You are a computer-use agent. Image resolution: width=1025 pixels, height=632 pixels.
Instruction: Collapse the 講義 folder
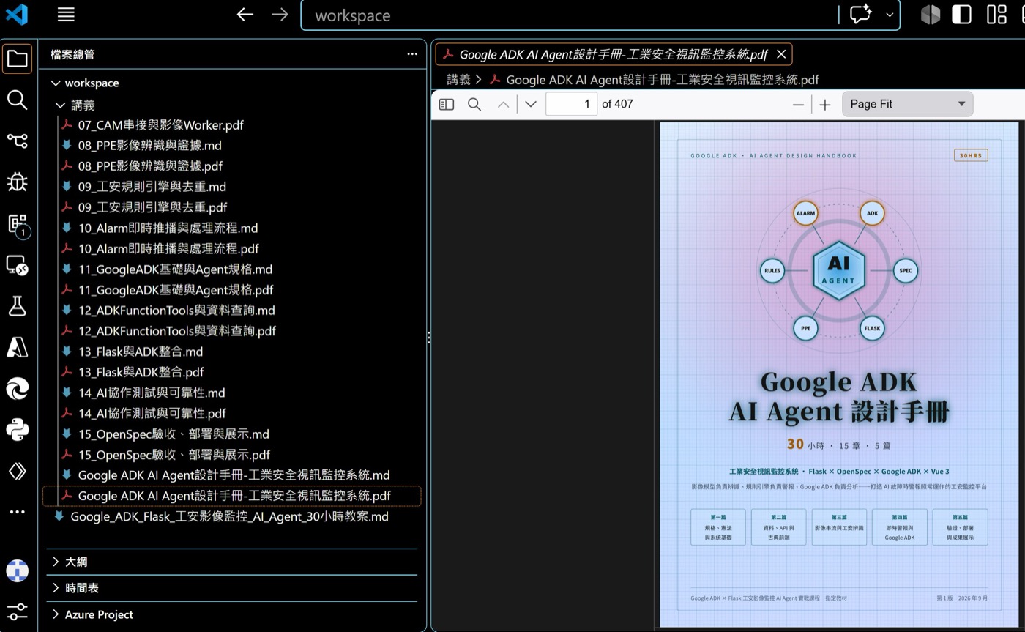click(61, 105)
